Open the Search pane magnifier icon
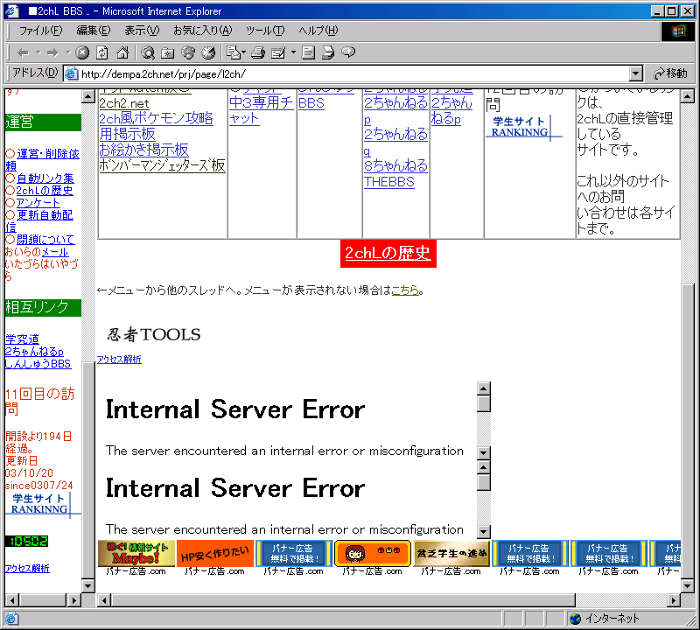 pyautogui.click(x=148, y=52)
